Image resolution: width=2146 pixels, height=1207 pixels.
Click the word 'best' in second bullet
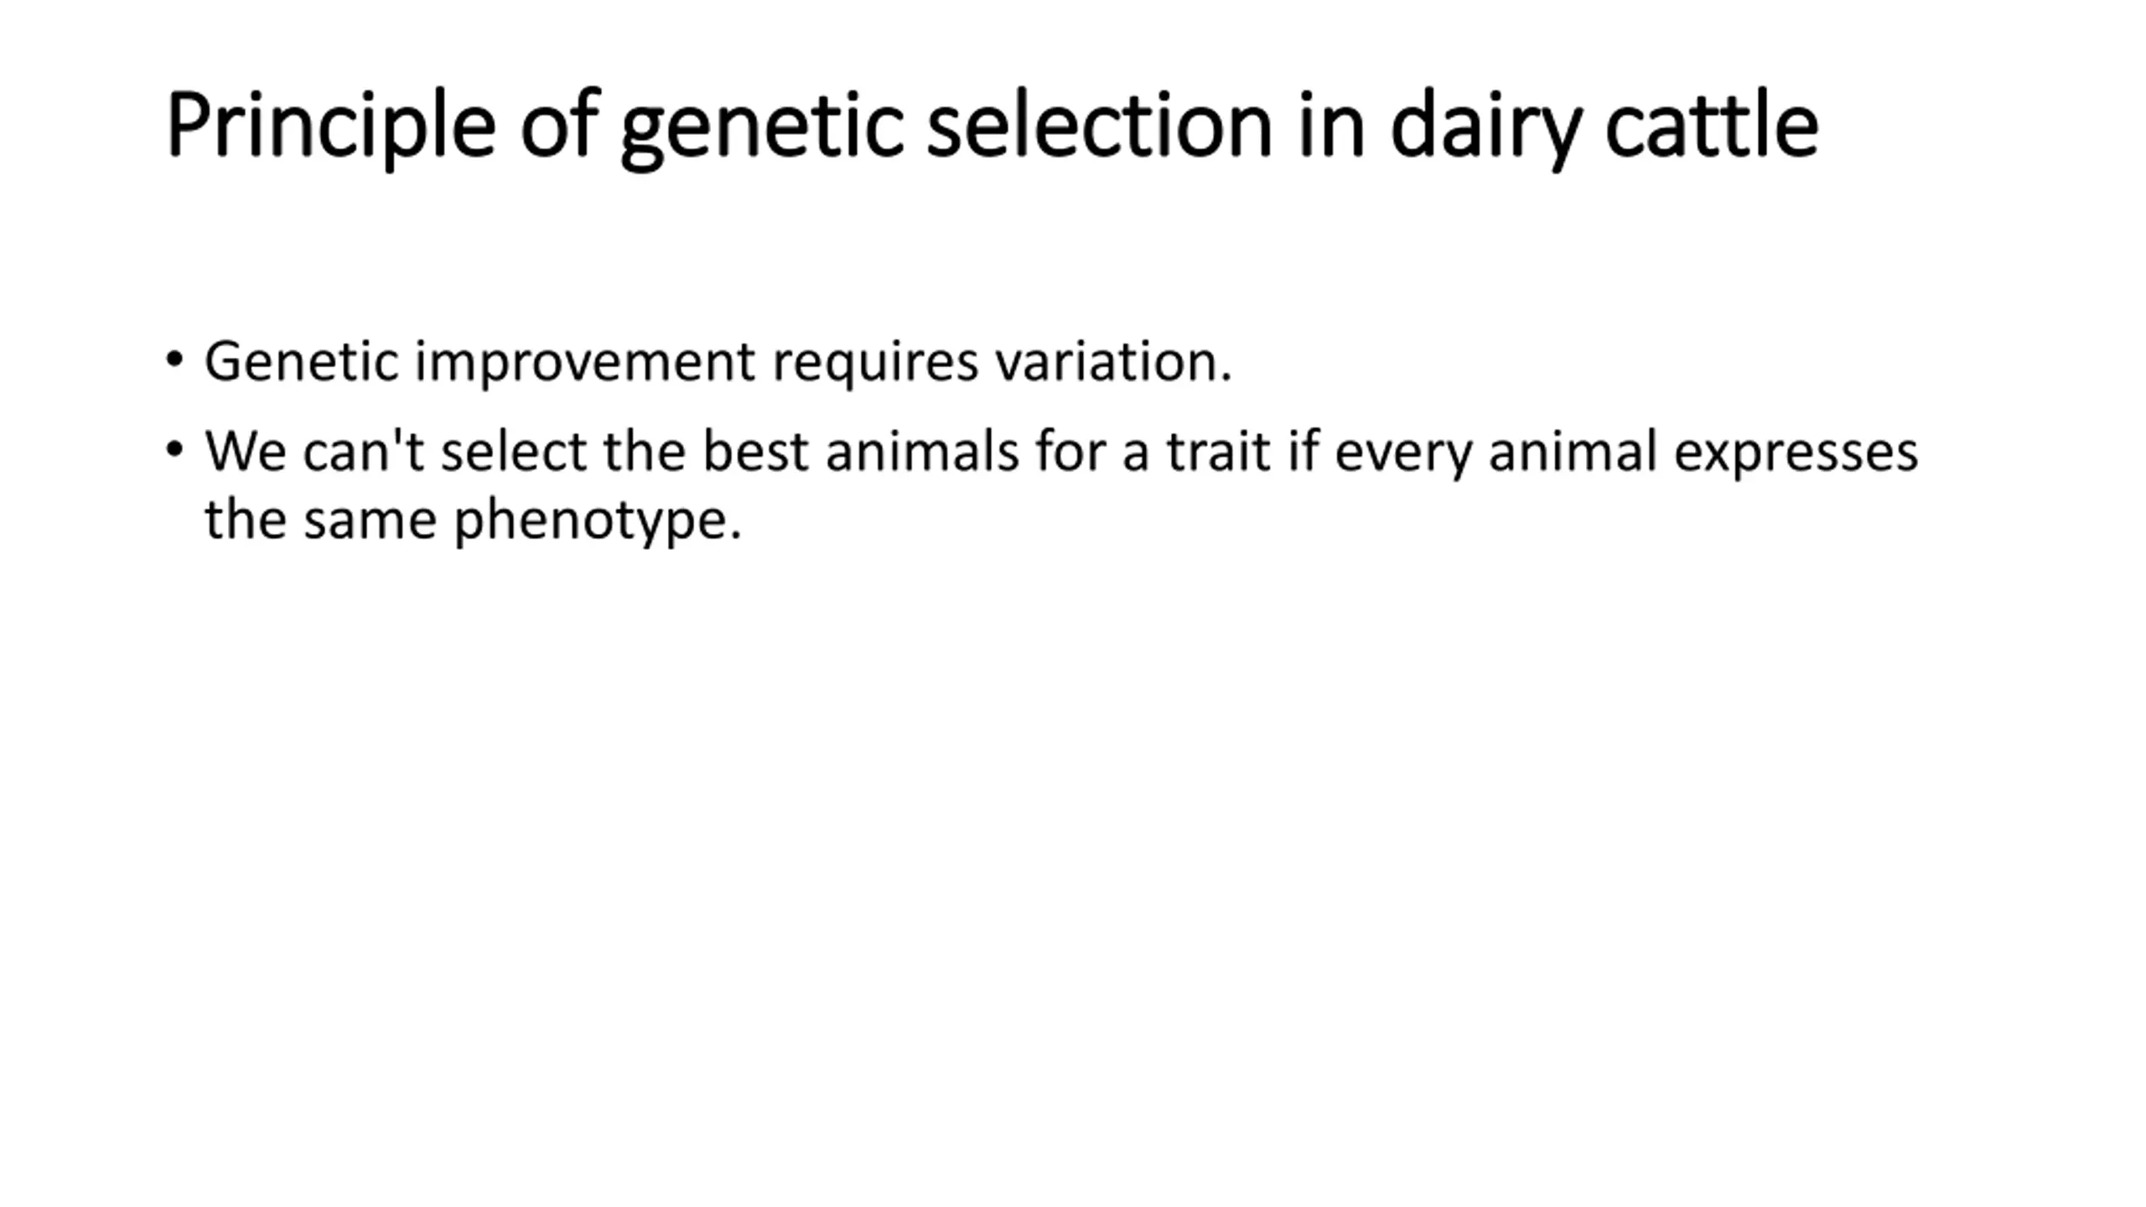coord(755,451)
